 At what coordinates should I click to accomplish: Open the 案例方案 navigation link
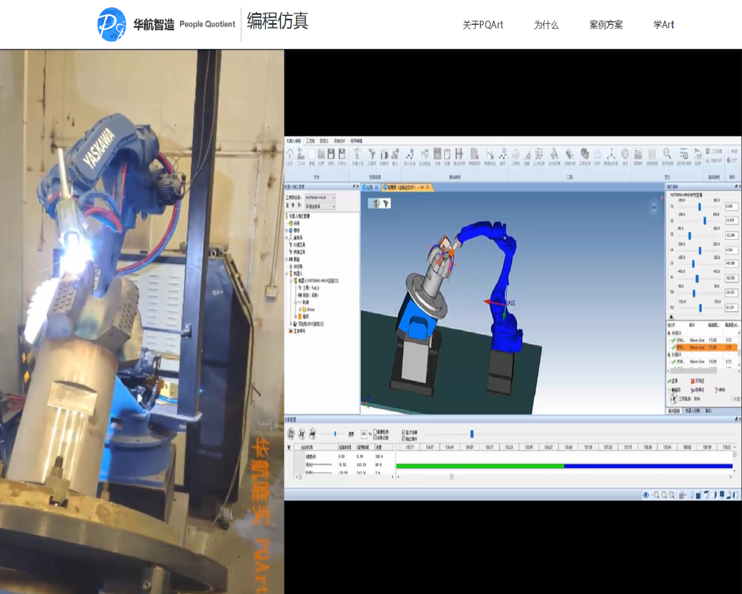606,25
